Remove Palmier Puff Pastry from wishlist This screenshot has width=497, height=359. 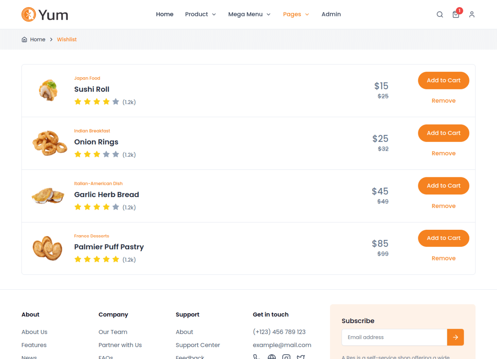443,258
